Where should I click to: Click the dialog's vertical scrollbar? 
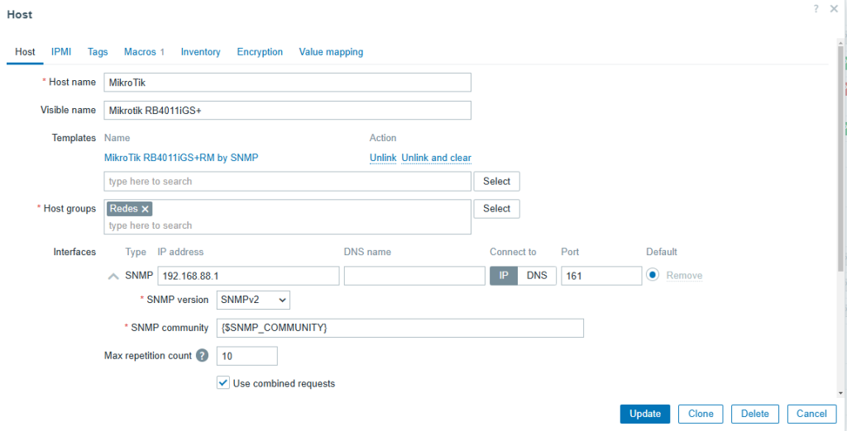(840, 159)
